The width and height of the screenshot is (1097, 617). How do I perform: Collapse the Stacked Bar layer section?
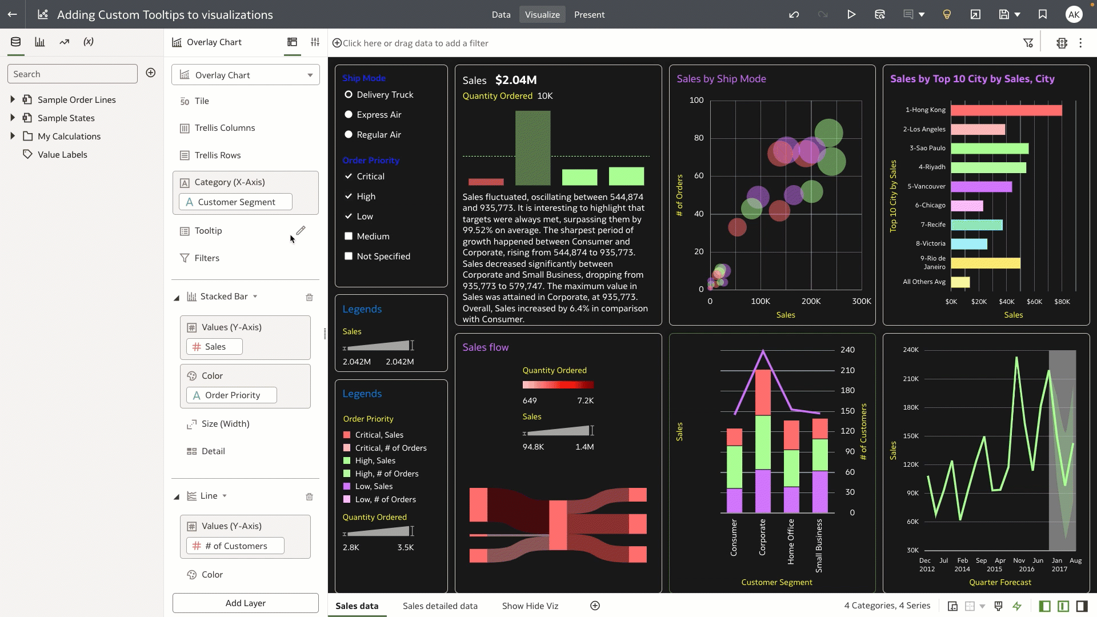tap(177, 298)
